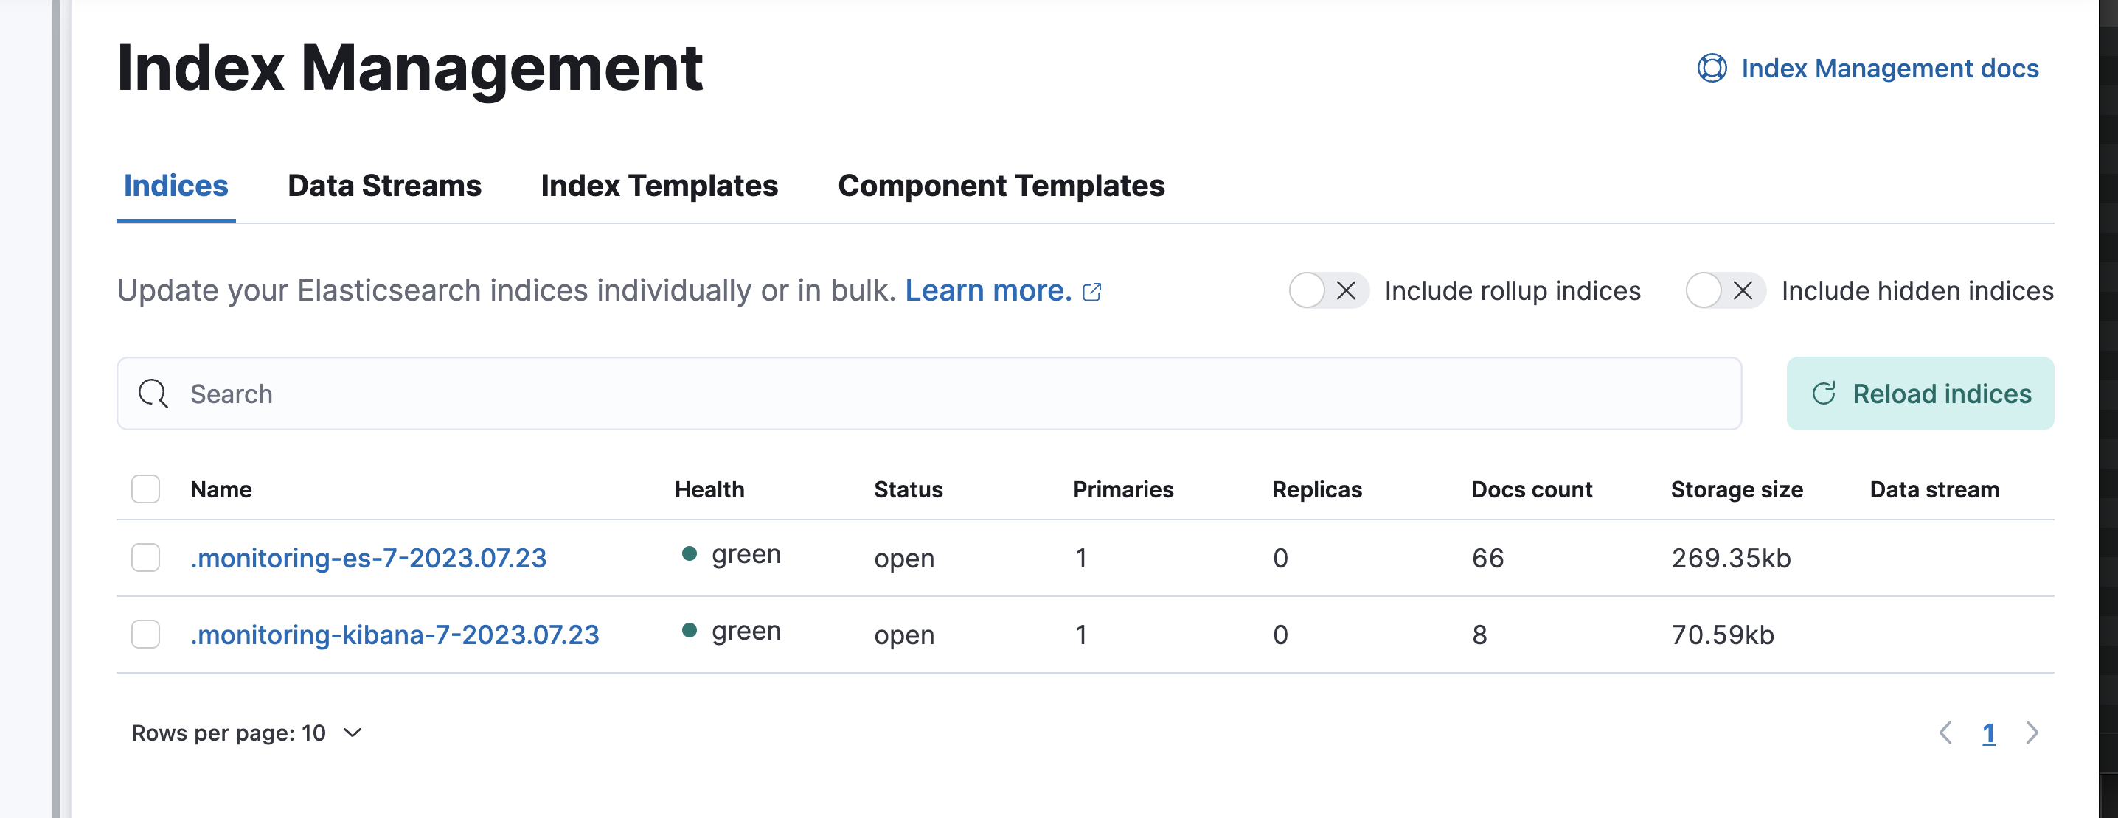Select the .monitoring-es-7-2023.07.23 row checkbox

pos(145,558)
